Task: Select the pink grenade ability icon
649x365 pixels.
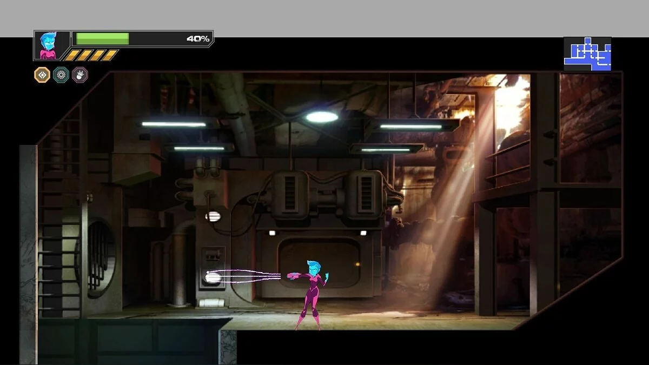Action: (80, 75)
